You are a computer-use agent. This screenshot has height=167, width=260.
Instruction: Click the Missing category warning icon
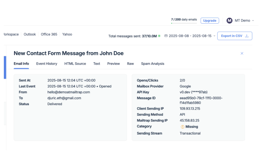[x=182, y=127]
